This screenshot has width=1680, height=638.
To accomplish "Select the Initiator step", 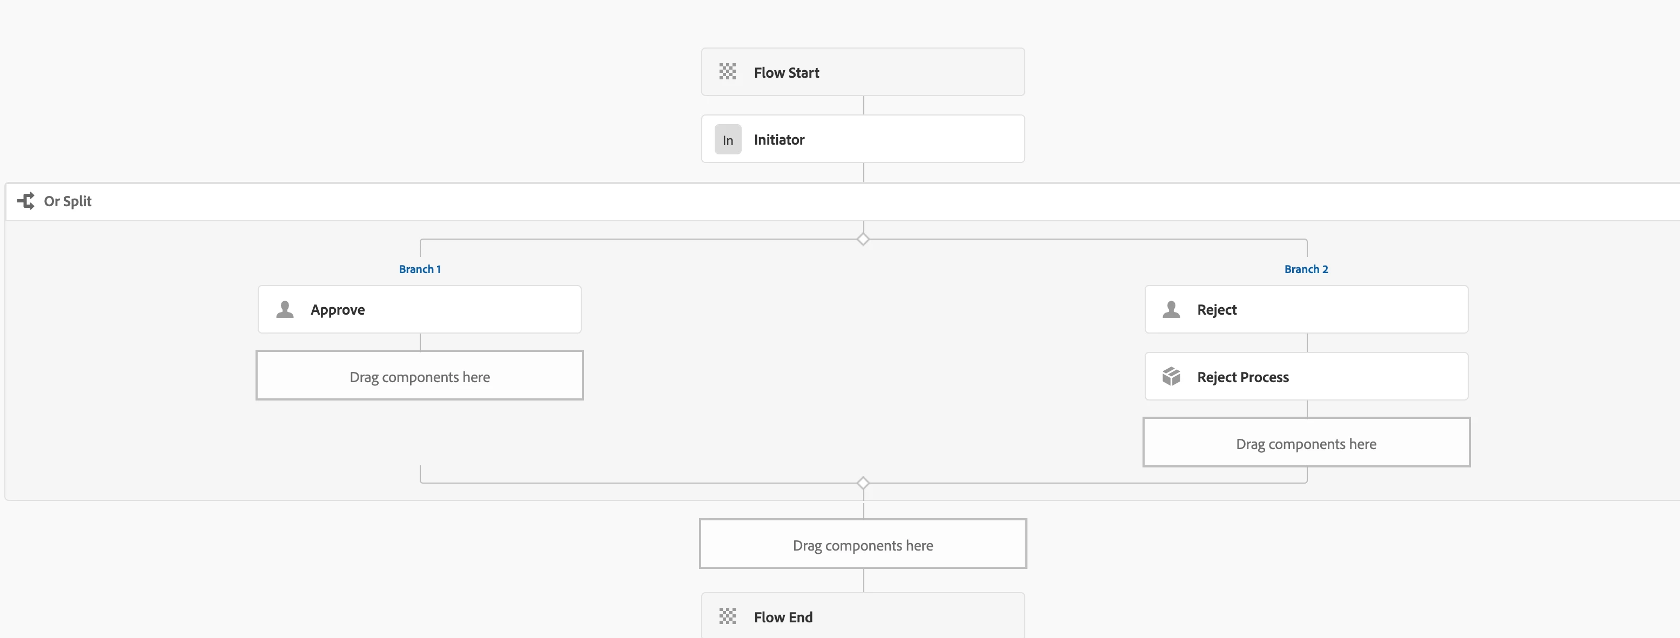I will [887, 139].
